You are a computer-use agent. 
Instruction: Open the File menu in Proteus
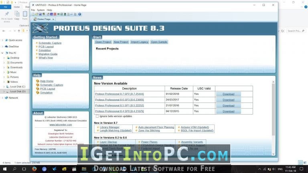[x=33, y=10]
